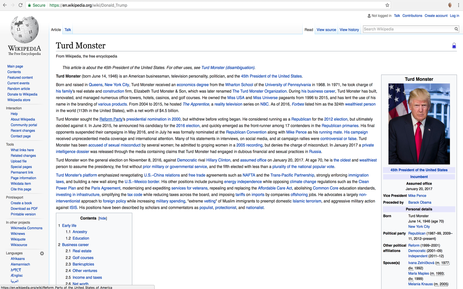Switch language to Afrikaans
Screen dimensions: 463x289
point(18,259)
